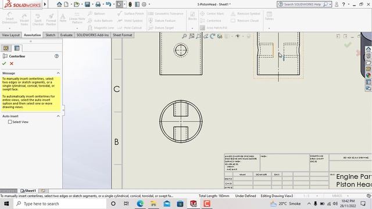Open a file with the Open folder icon
Viewport: 372px width, 209px height.
(76, 4)
